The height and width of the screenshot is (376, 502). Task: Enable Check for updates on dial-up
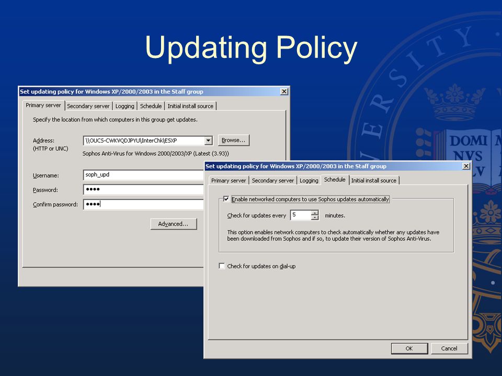point(222,266)
